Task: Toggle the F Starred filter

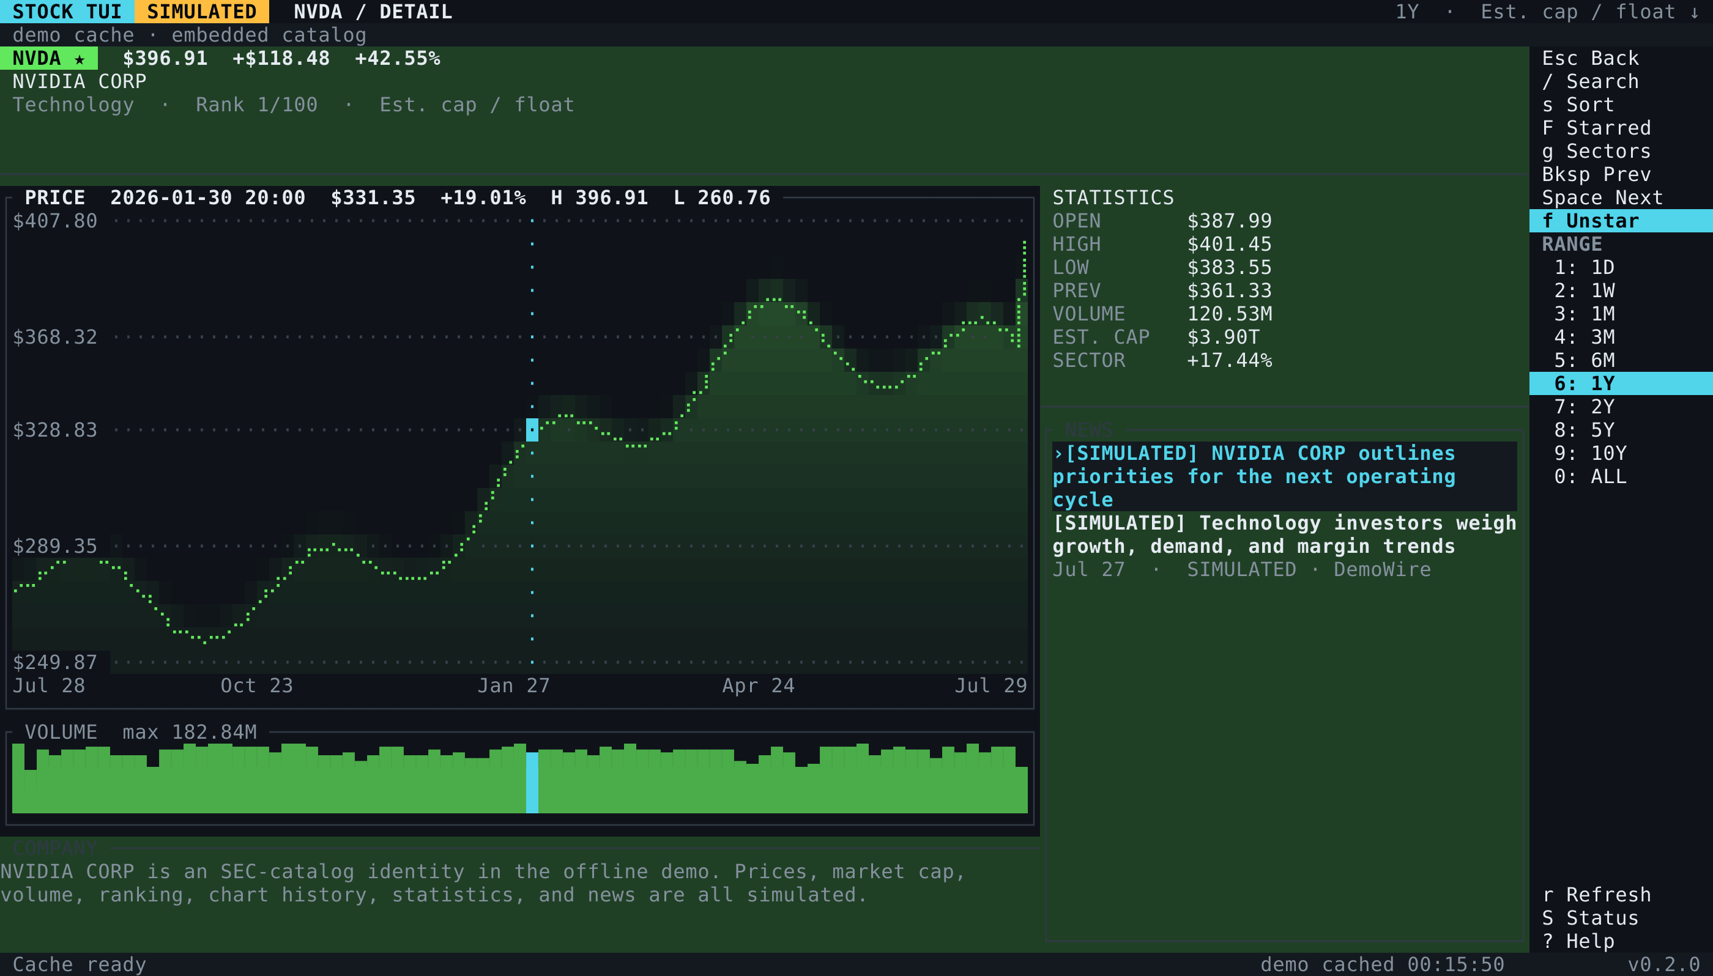Action: (1596, 128)
